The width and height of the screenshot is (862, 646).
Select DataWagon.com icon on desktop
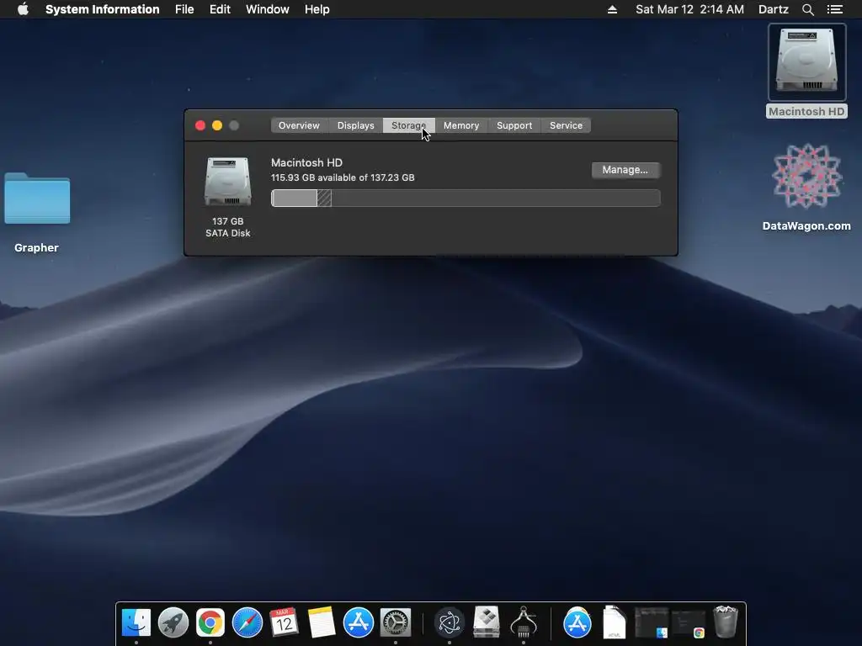pos(806,176)
